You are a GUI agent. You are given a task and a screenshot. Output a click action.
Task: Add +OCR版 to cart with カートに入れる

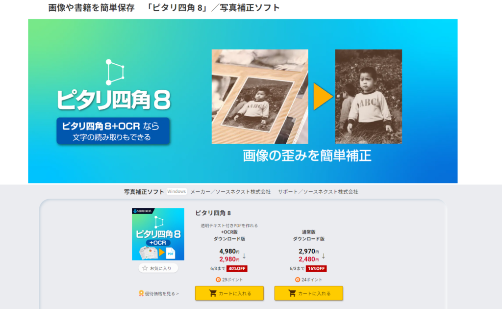(x=229, y=293)
